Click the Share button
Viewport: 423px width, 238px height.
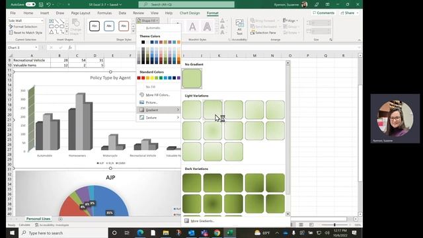[350, 13]
